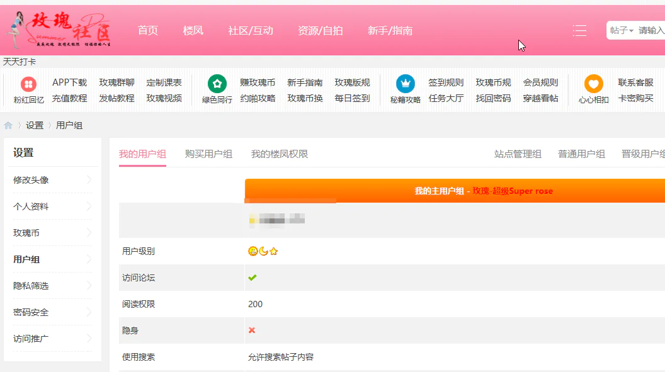
Task: Click 玫瑰-超级Super rose group name
Action: 513,191
